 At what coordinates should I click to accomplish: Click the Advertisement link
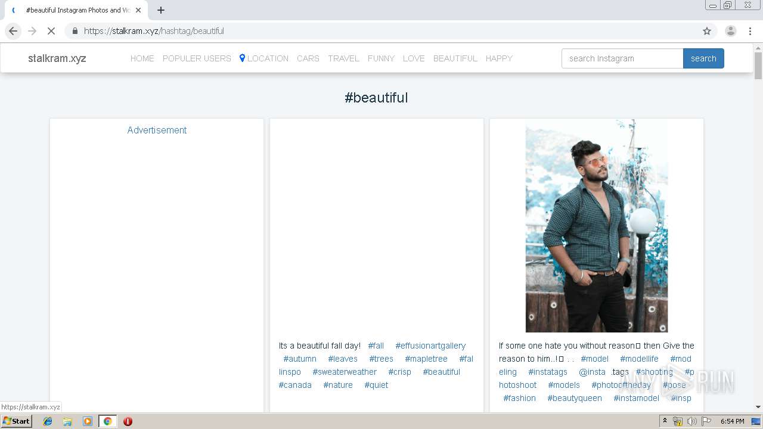[x=157, y=130]
